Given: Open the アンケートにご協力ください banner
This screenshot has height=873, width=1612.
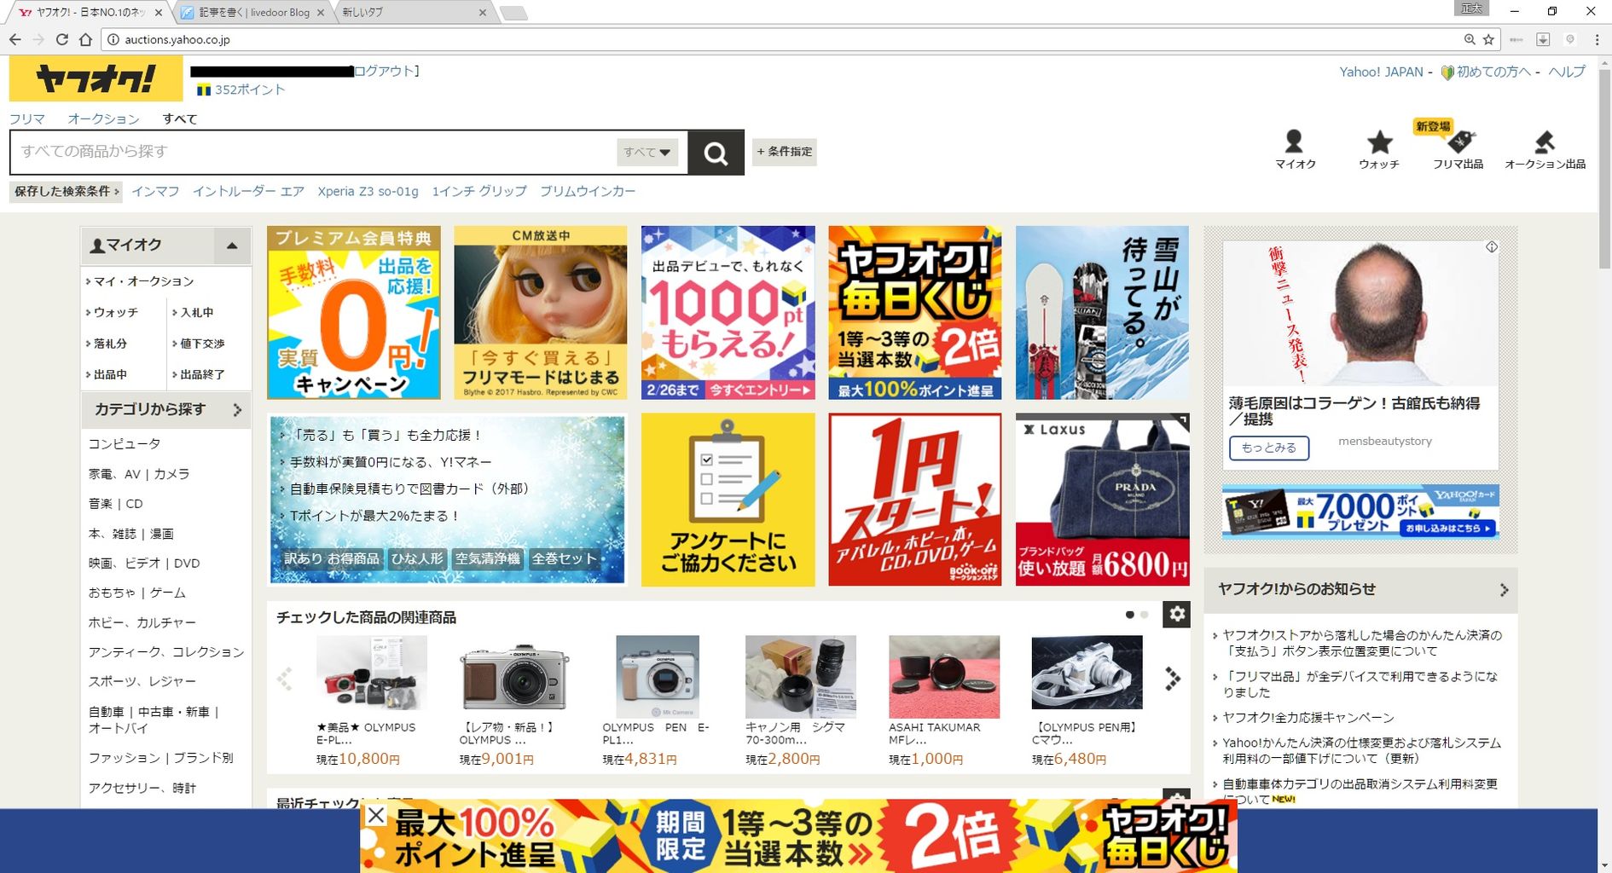Looking at the screenshot, I should pos(728,500).
